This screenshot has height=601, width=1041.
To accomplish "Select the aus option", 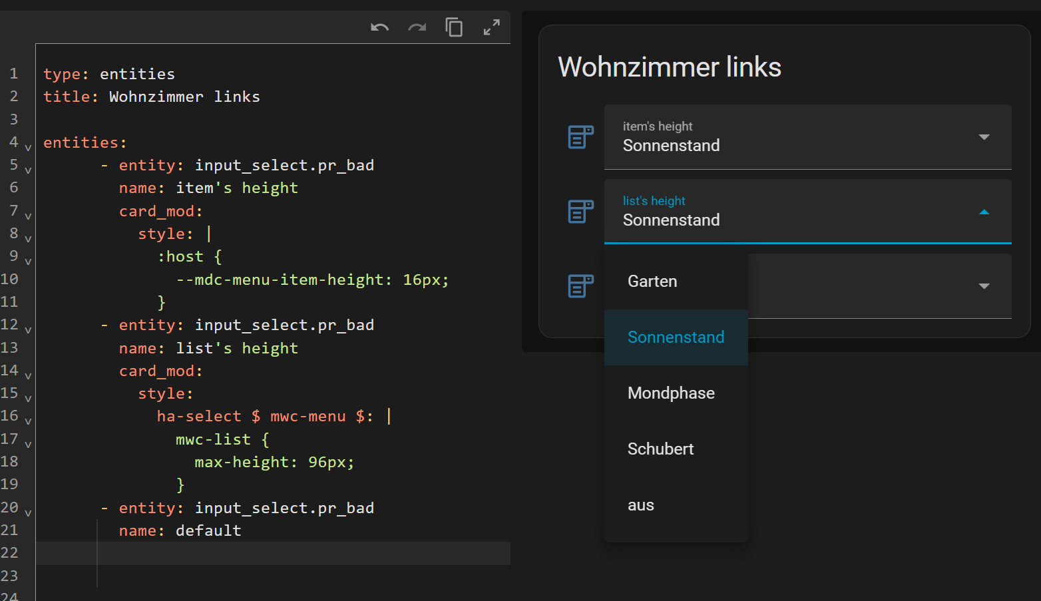I will [641, 505].
